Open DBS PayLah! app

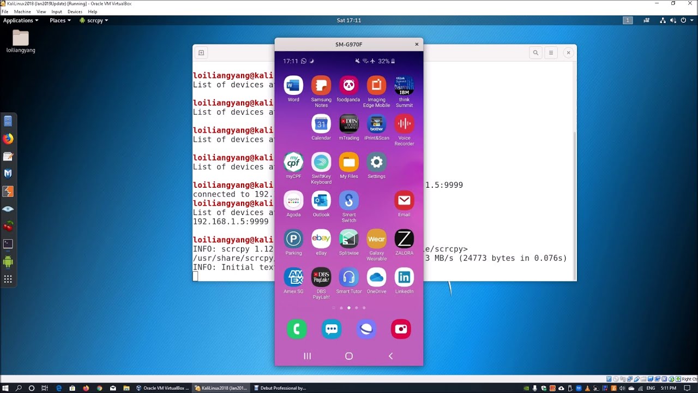(321, 277)
